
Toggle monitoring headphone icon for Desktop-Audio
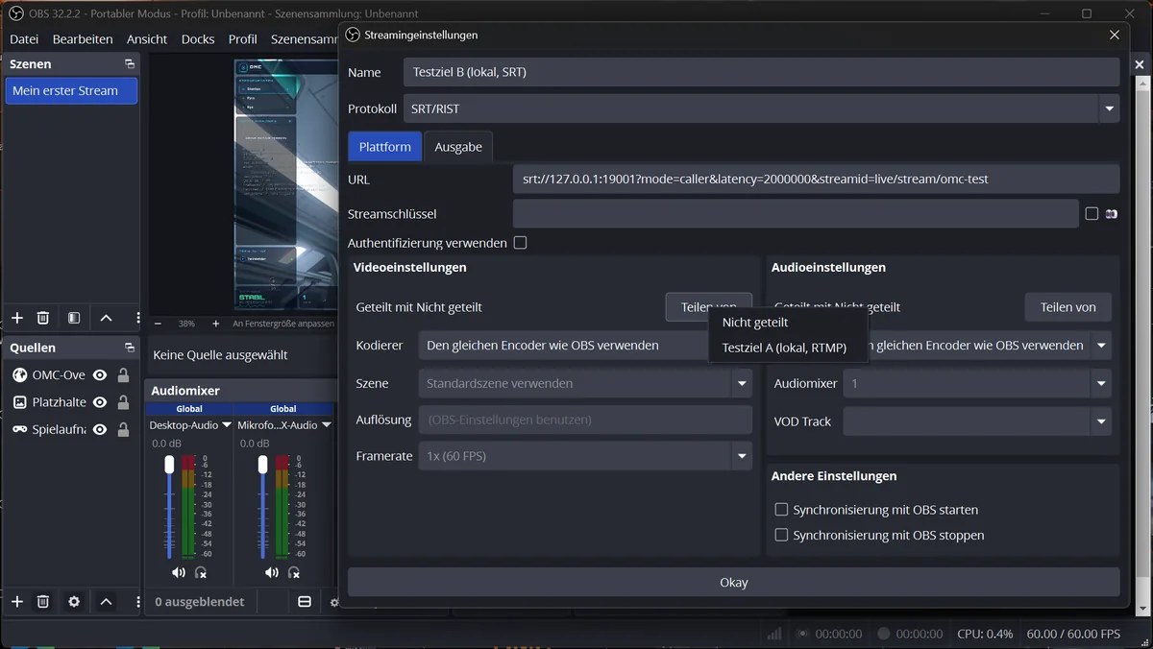pyautogui.click(x=201, y=572)
